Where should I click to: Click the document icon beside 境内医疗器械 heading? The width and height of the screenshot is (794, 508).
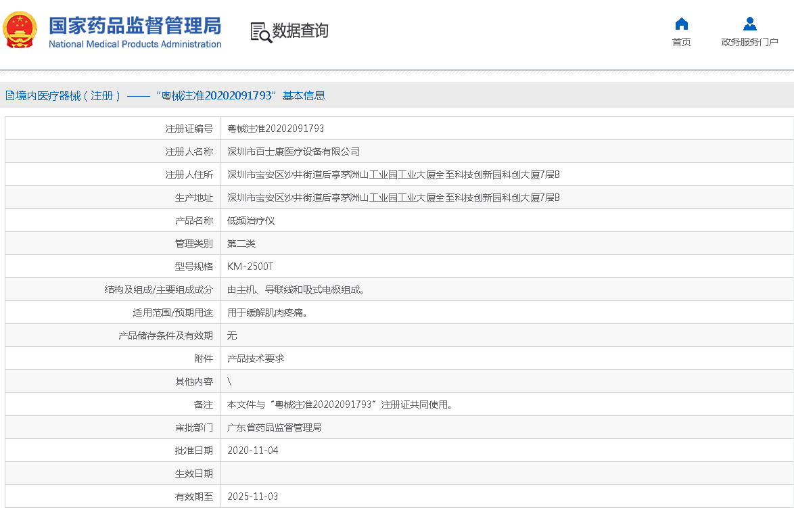(10, 96)
